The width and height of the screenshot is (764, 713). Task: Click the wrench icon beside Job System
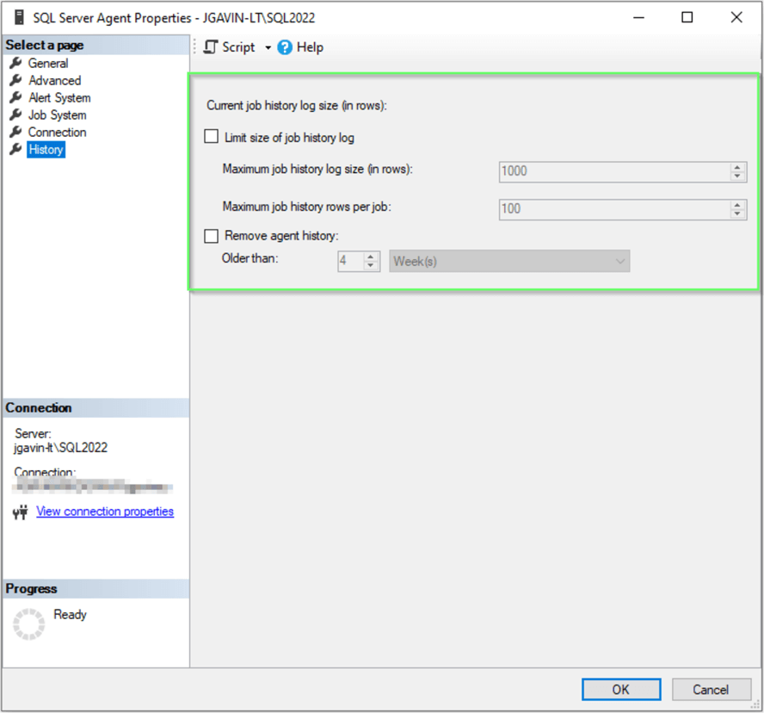click(15, 115)
